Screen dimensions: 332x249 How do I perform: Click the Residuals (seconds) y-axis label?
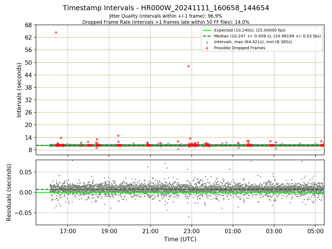click(9, 192)
